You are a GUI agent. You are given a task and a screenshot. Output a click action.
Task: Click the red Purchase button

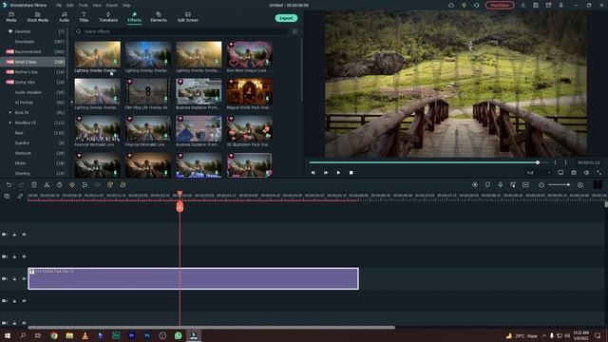click(500, 6)
